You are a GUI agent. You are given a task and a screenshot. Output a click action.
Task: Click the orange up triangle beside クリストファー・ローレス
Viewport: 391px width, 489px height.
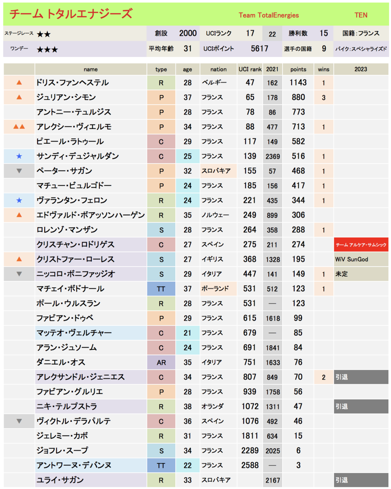(x=19, y=259)
